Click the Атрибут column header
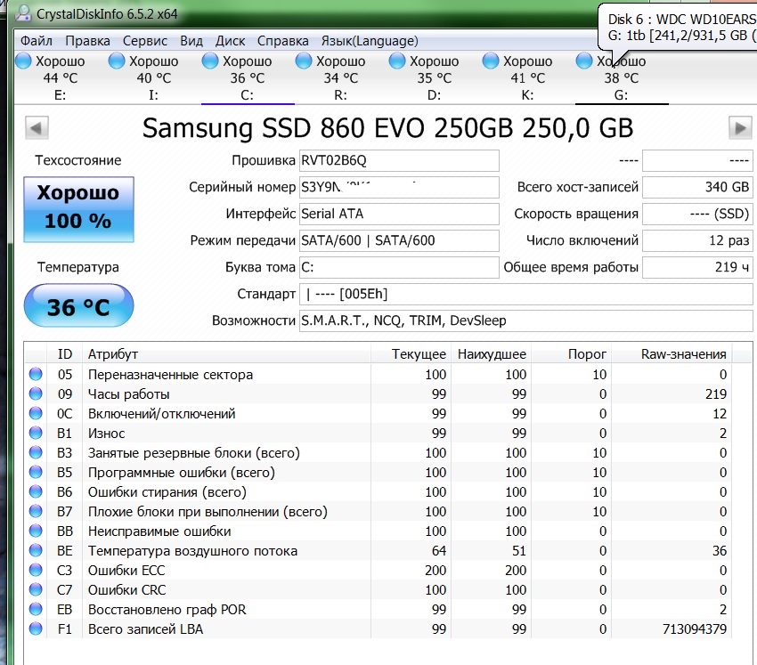 226,353
